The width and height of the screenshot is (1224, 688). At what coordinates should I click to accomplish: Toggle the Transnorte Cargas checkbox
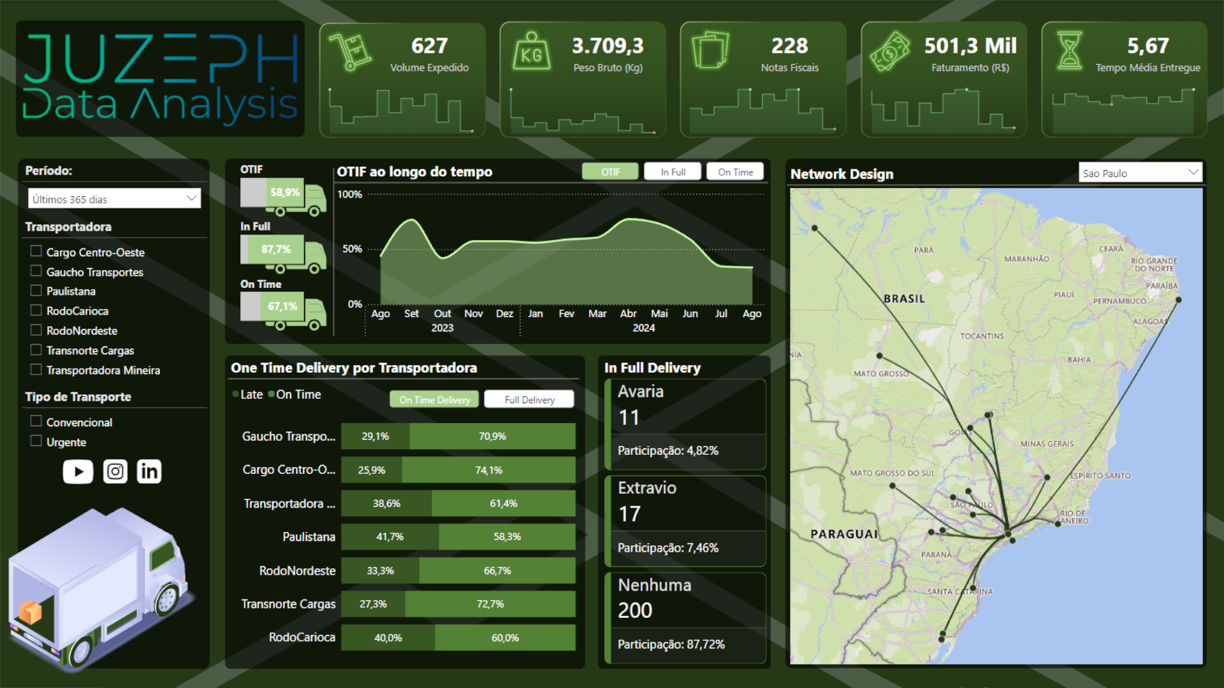pos(36,350)
